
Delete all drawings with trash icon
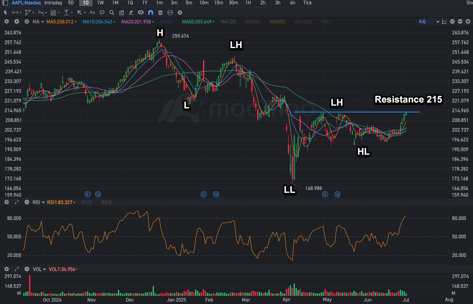pos(160,12)
